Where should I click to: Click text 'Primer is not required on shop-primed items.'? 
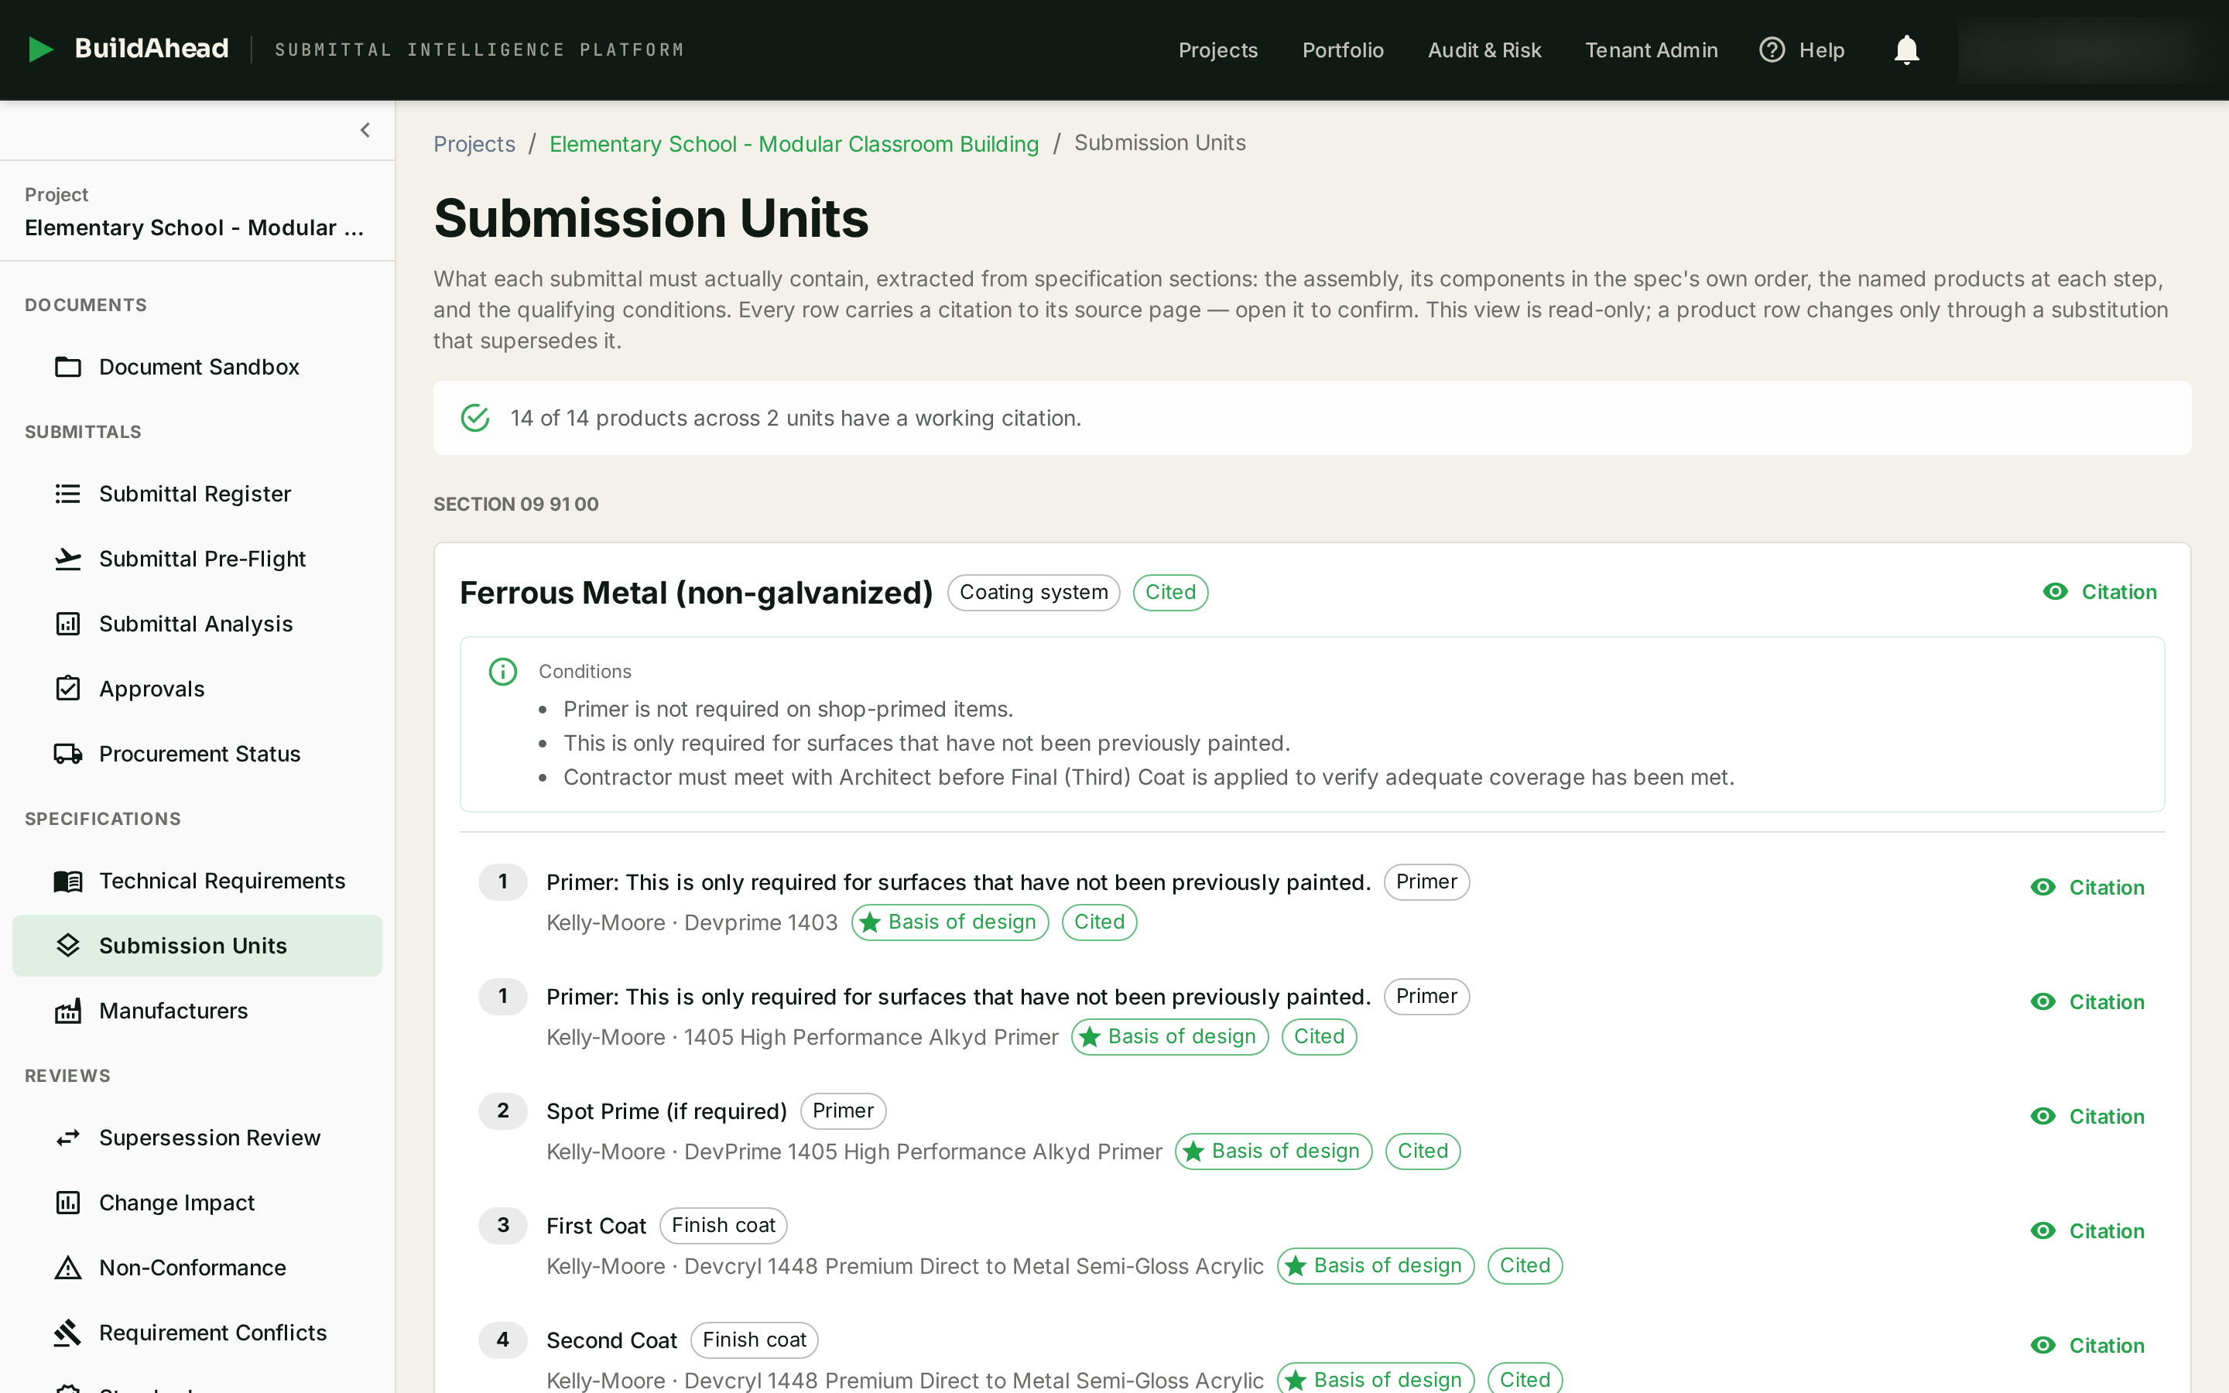pos(788,710)
